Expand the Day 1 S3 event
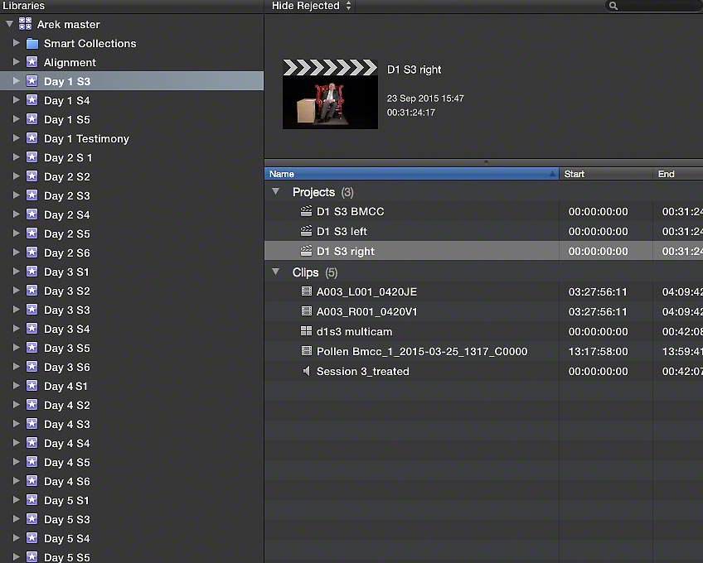The height and width of the screenshot is (563, 703). [x=16, y=80]
